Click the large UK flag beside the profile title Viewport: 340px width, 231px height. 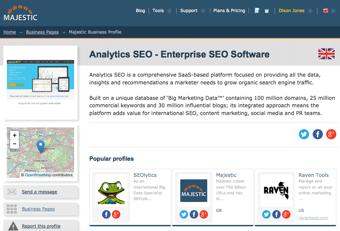click(326, 54)
